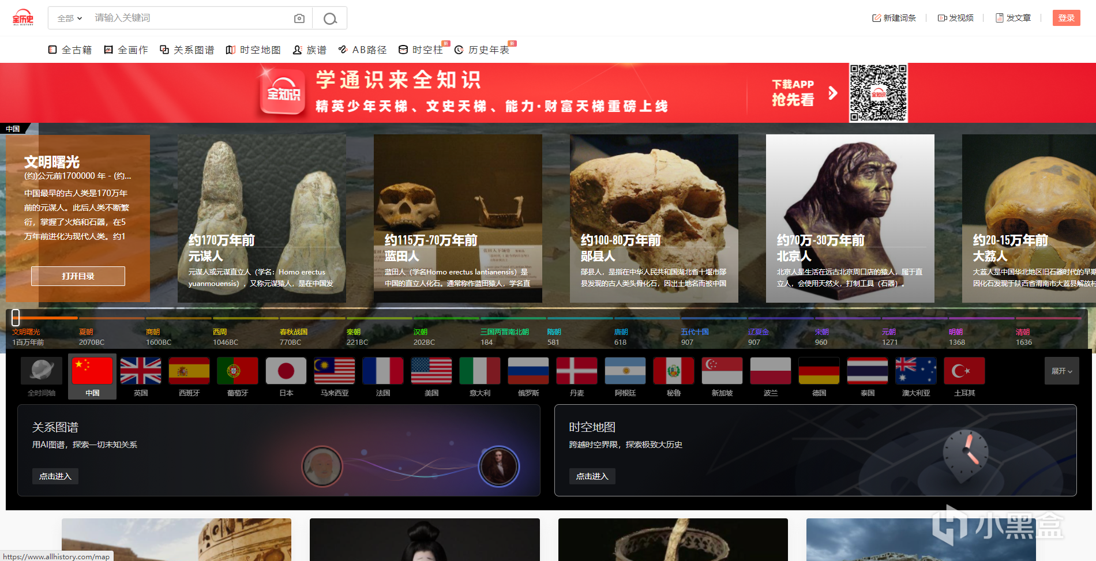The width and height of the screenshot is (1096, 561).
Task: Open image search camera icon
Action: [299, 18]
